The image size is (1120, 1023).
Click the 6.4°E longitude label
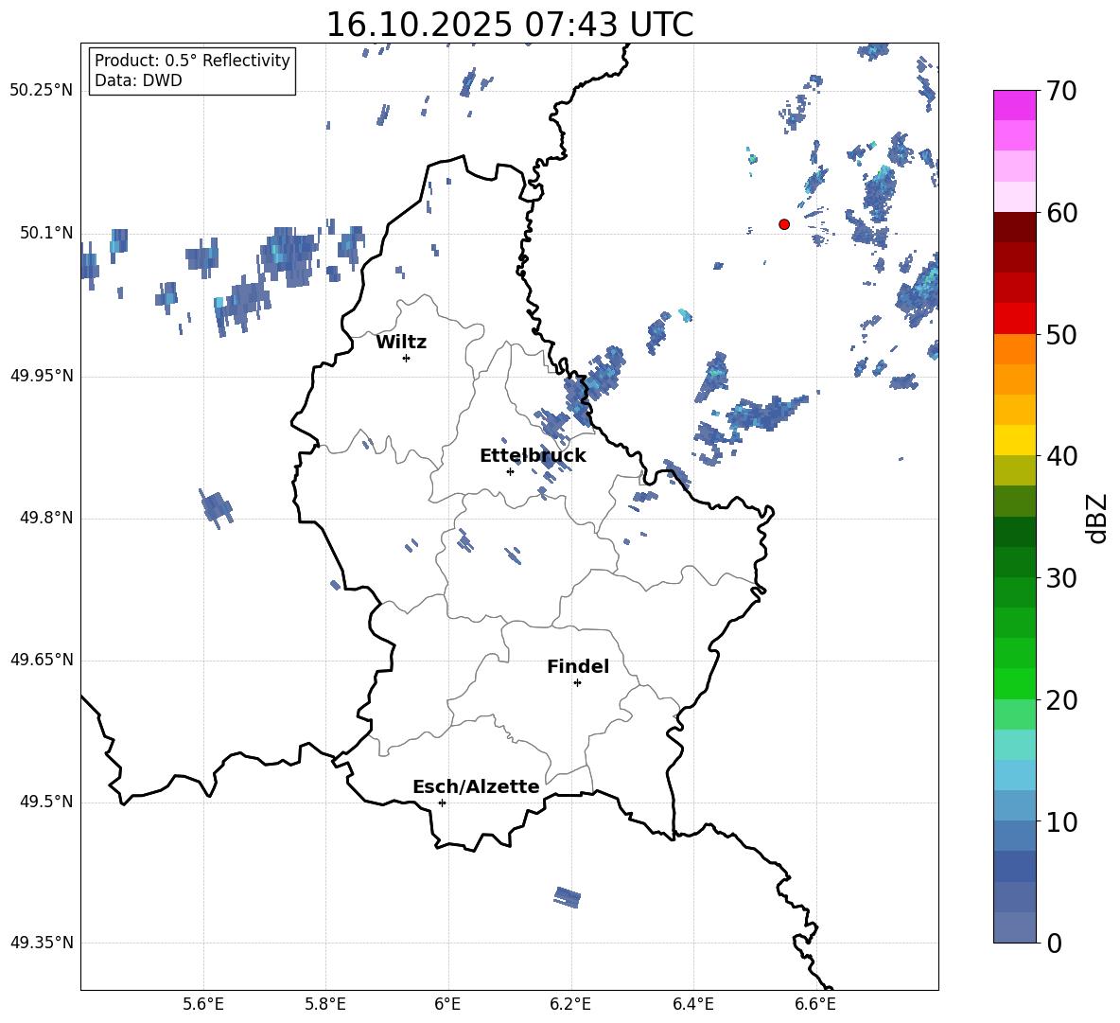[692, 1004]
